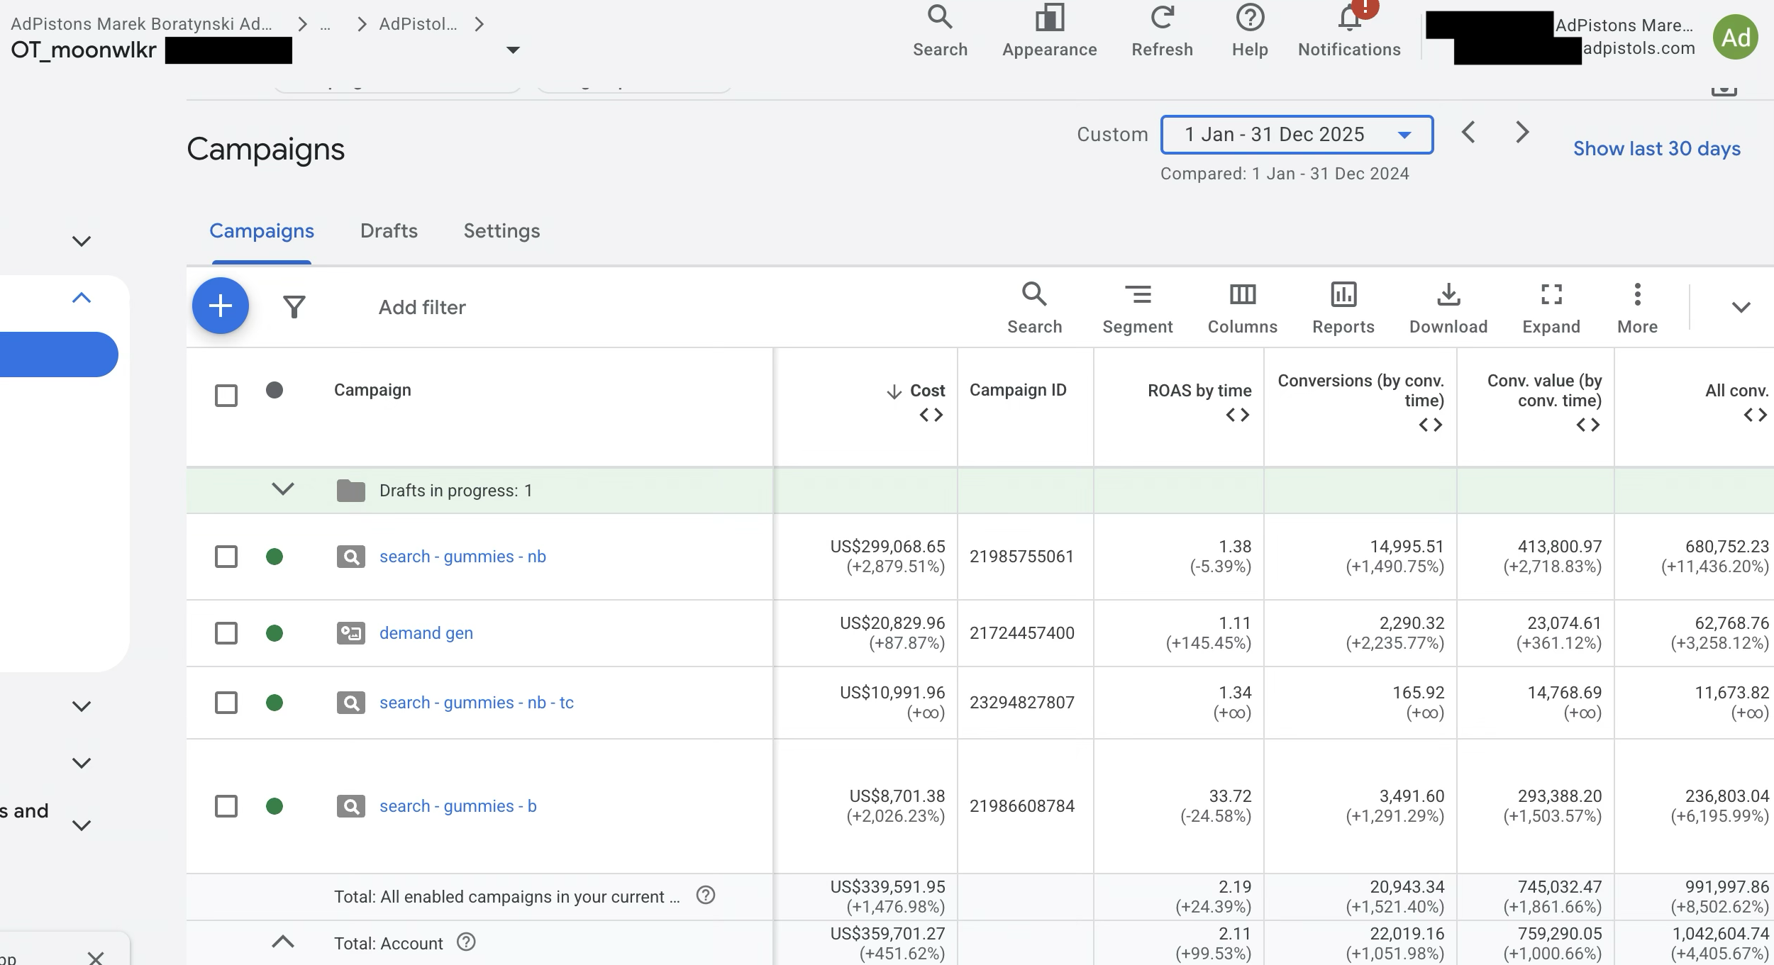Expand the Drafts in progress row chevron
The image size is (1774, 965).
pyautogui.click(x=282, y=489)
